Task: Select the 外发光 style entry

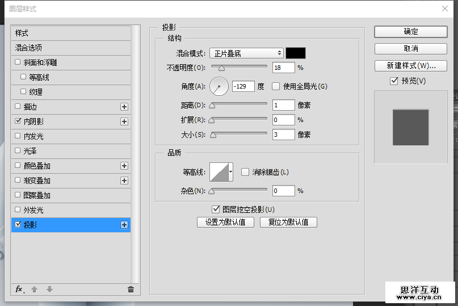Action: [x=33, y=210]
